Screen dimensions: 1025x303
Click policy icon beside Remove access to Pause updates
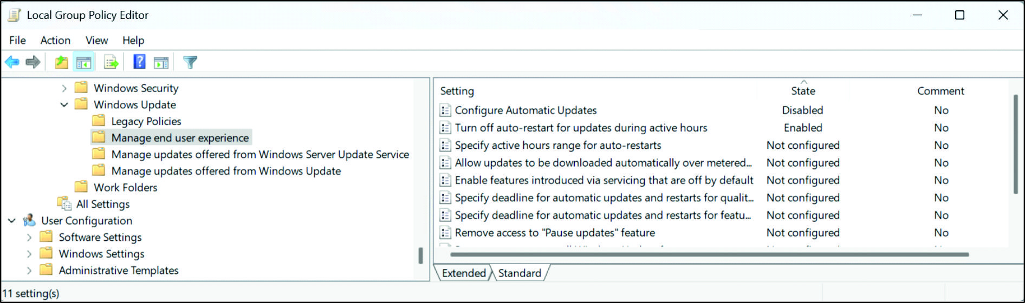445,233
